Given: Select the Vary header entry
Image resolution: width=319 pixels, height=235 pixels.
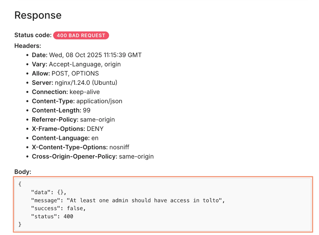Looking at the screenshot, I should coord(76,64).
